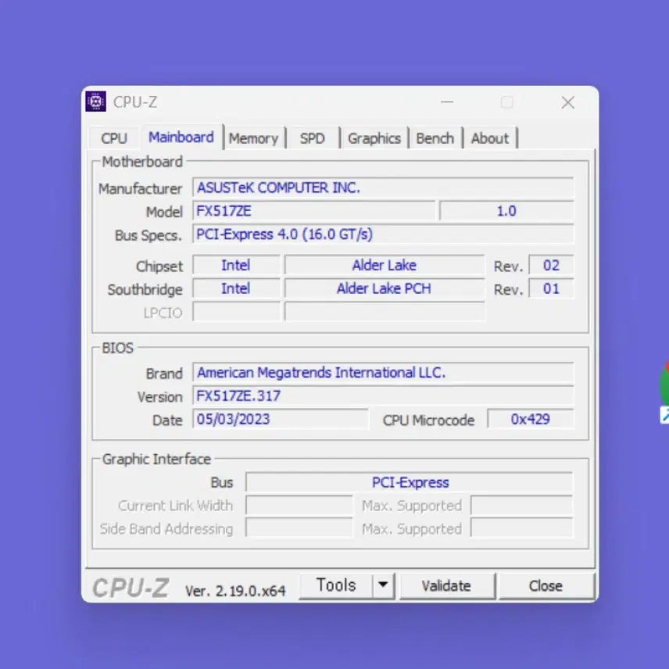Click the Chipset Intel vendor field
Image resolution: width=669 pixels, height=669 pixels.
(x=236, y=265)
